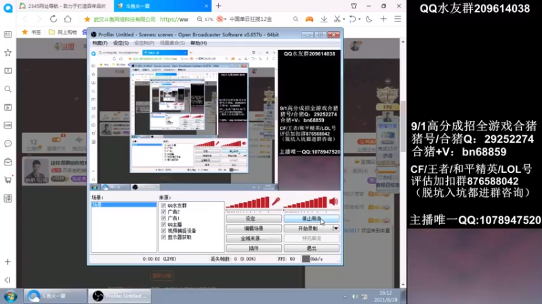Uncheck the 视频捕捉设备 source checkbox

163,230
